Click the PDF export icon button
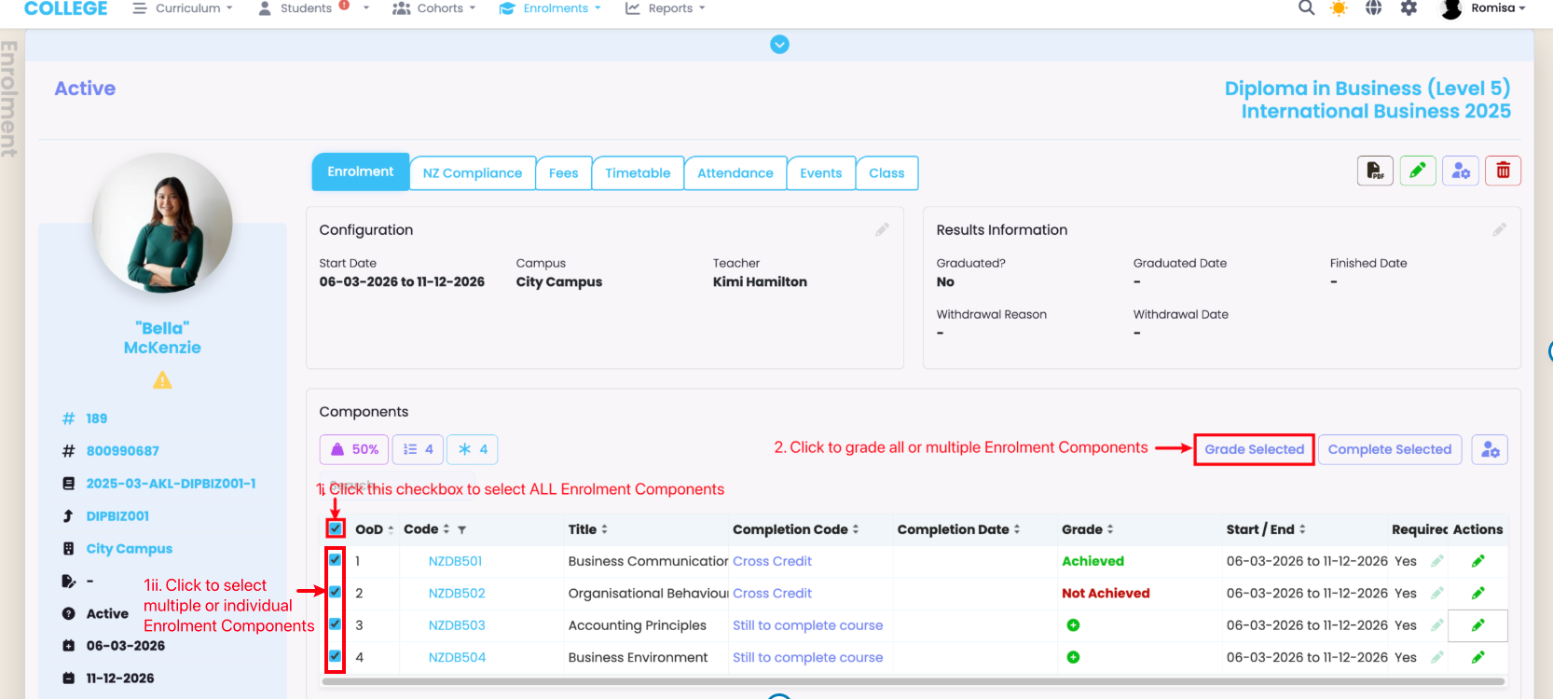Image resolution: width=1553 pixels, height=699 pixels. point(1375,171)
